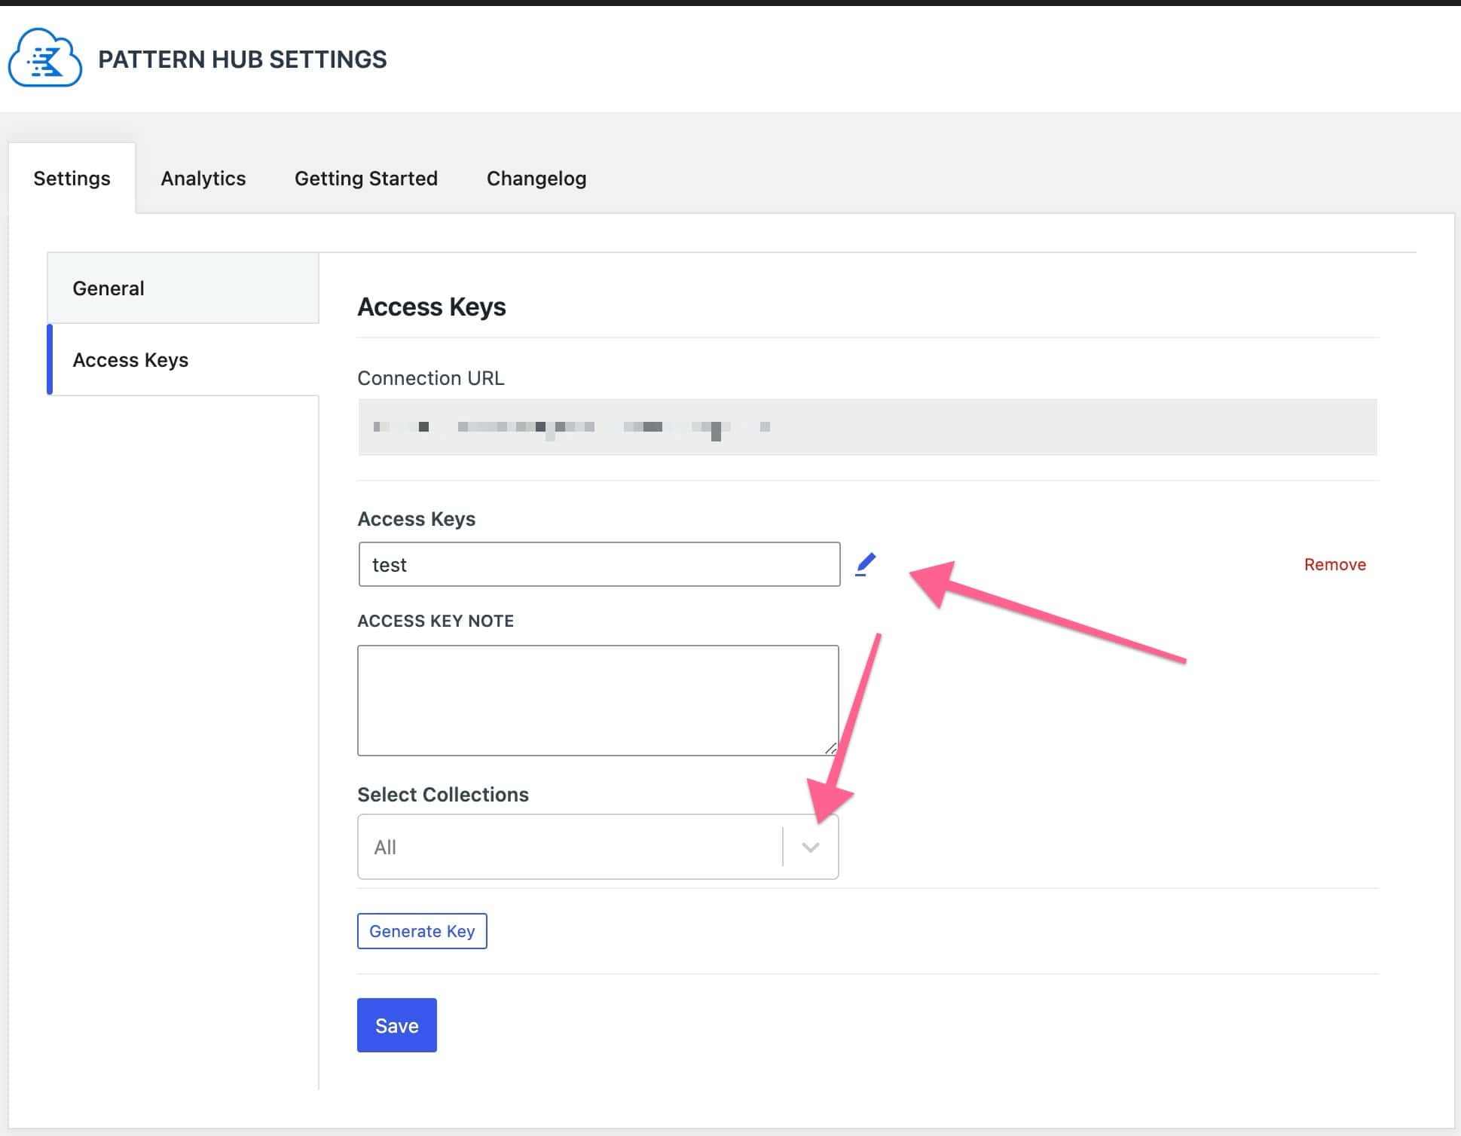This screenshot has height=1136, width=1461.
Task: Click the Generate Key button
Action: [422, 931]
